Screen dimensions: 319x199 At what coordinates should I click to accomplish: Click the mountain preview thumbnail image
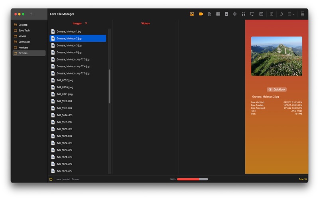(x=277, y=56)
